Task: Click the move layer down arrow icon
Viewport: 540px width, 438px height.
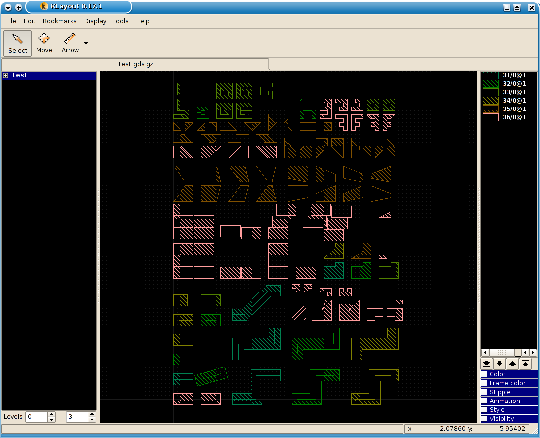Action: pyautogui.click(x=500, y=364)
